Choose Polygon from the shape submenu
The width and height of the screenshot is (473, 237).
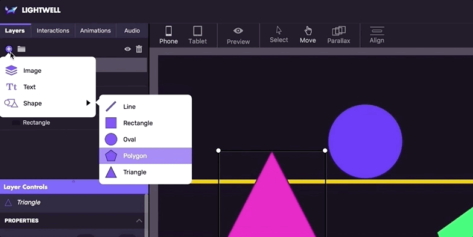145,156
